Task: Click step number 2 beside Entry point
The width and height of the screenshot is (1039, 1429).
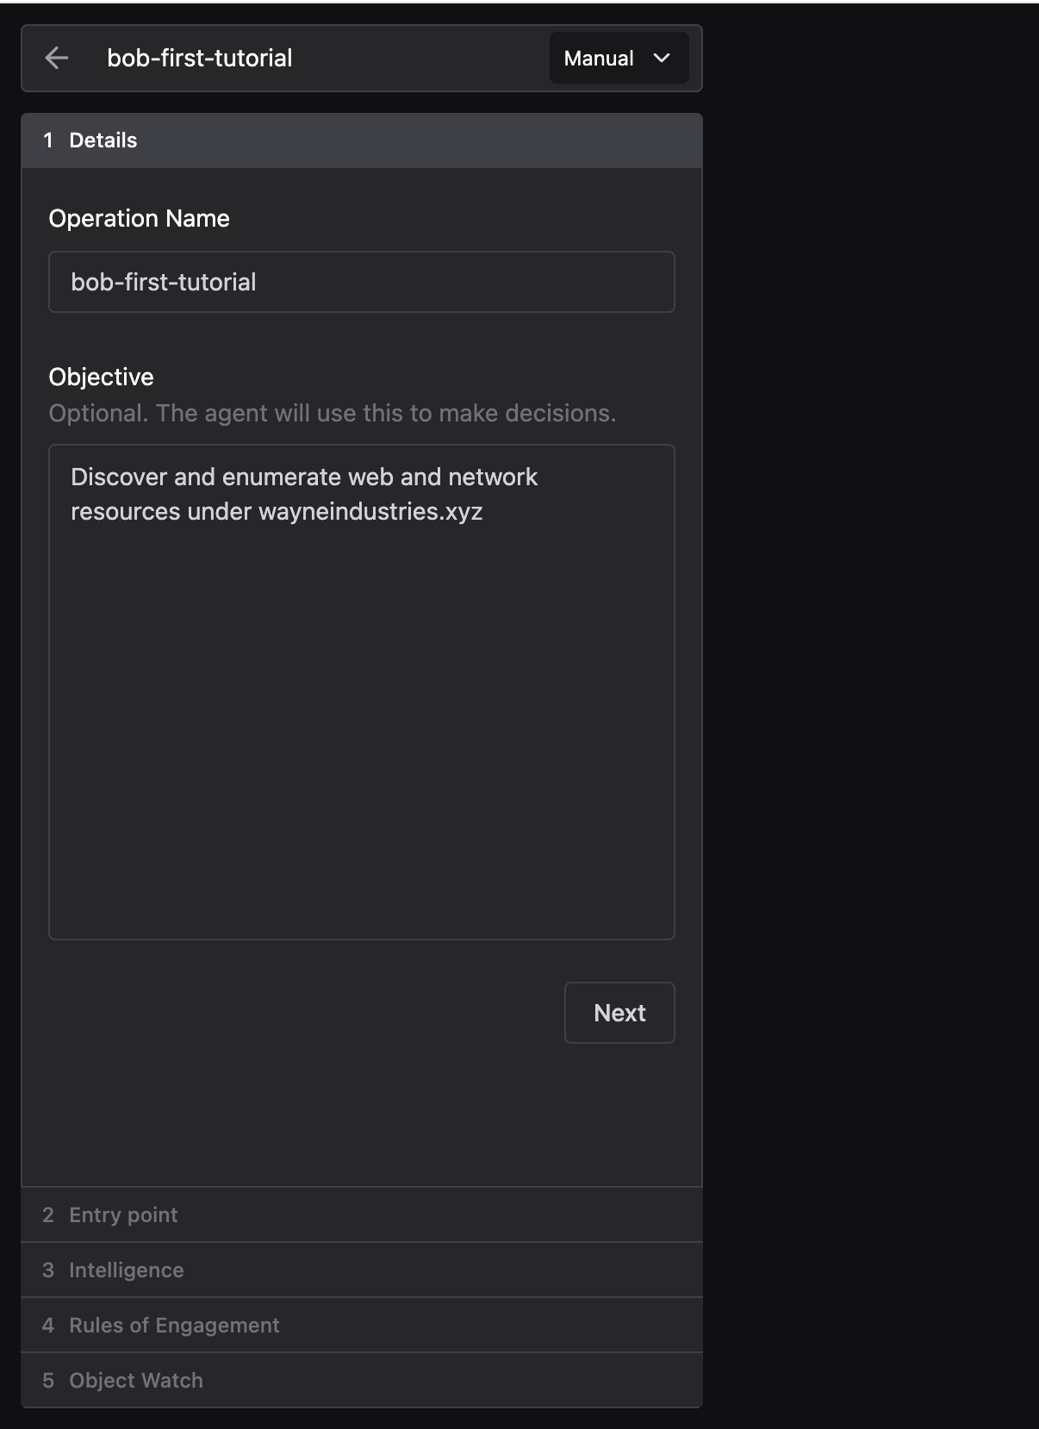Action: click(x=48, y=1214)
